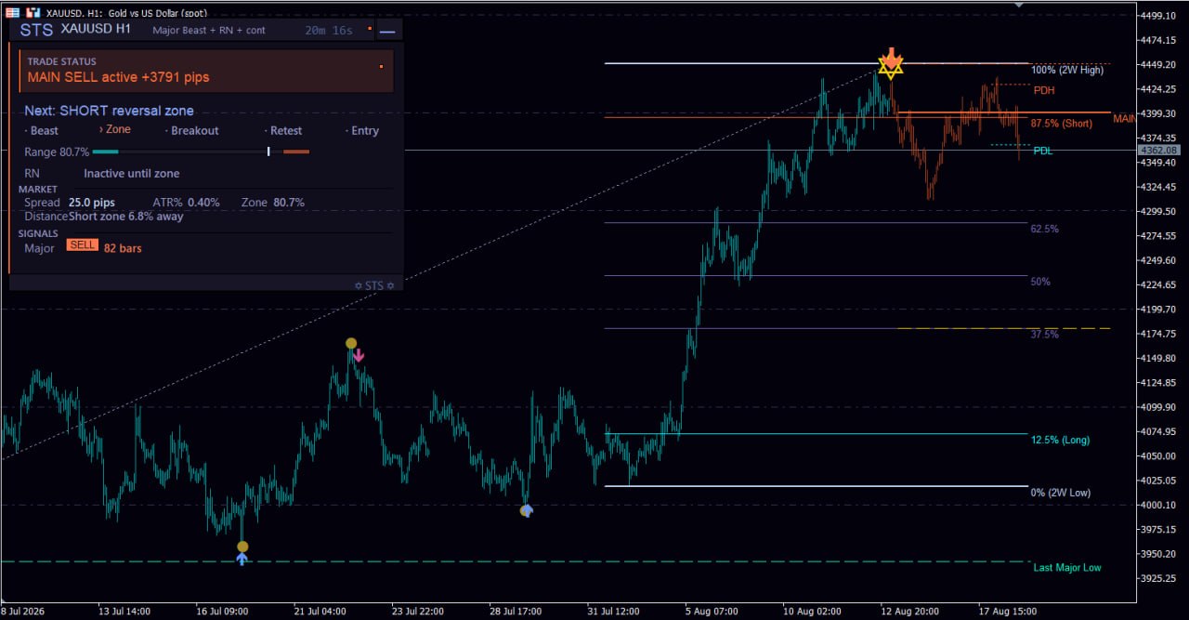Click the 17 Aug 15:00 time axis label

(x=1006, y=612)
